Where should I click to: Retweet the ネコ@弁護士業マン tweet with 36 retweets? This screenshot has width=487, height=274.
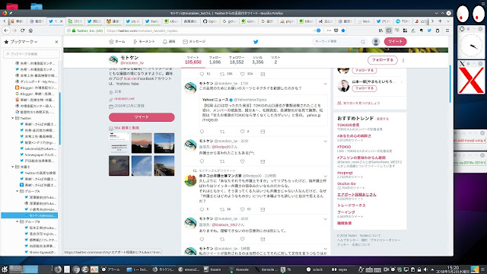[x=222, y=209]
